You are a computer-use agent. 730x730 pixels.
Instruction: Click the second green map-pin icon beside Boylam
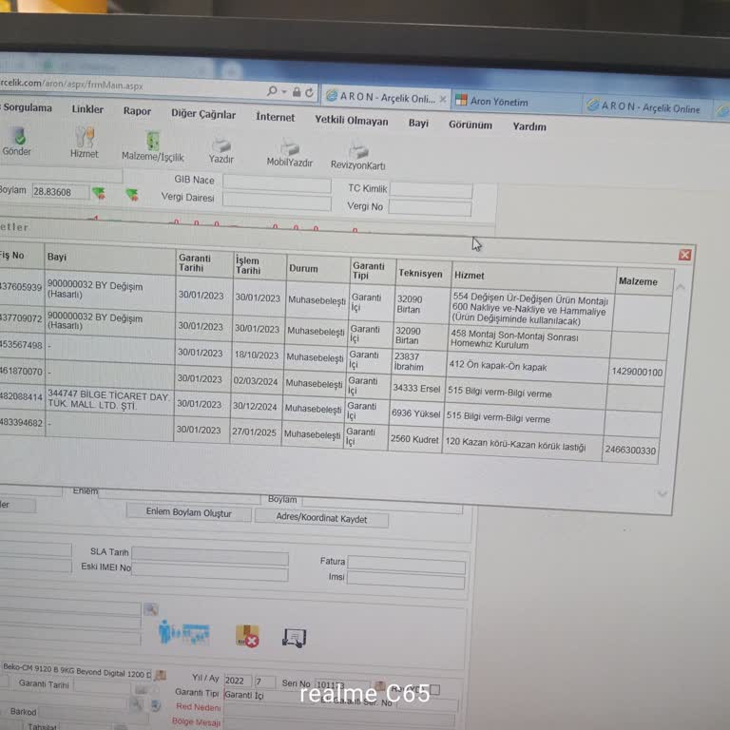(132, 194)
